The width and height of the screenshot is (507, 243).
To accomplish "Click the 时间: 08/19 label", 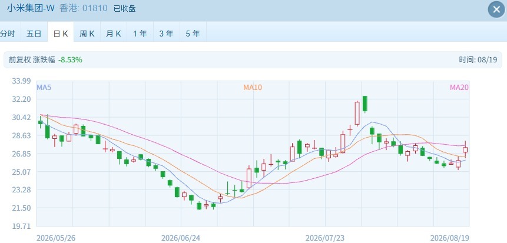I will point(478,60).
